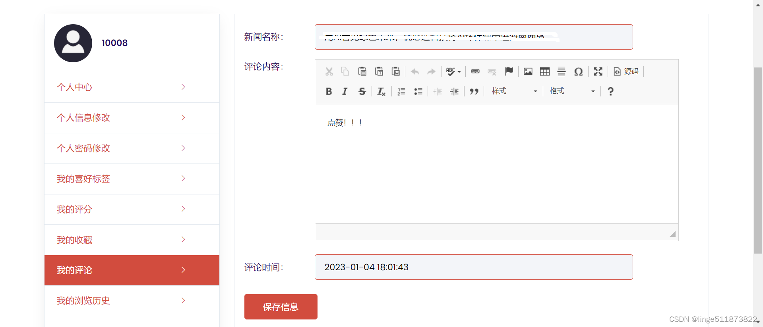Open 我的评分 menu item
Viewport: 763px width, 327px height.
(132, 210)
